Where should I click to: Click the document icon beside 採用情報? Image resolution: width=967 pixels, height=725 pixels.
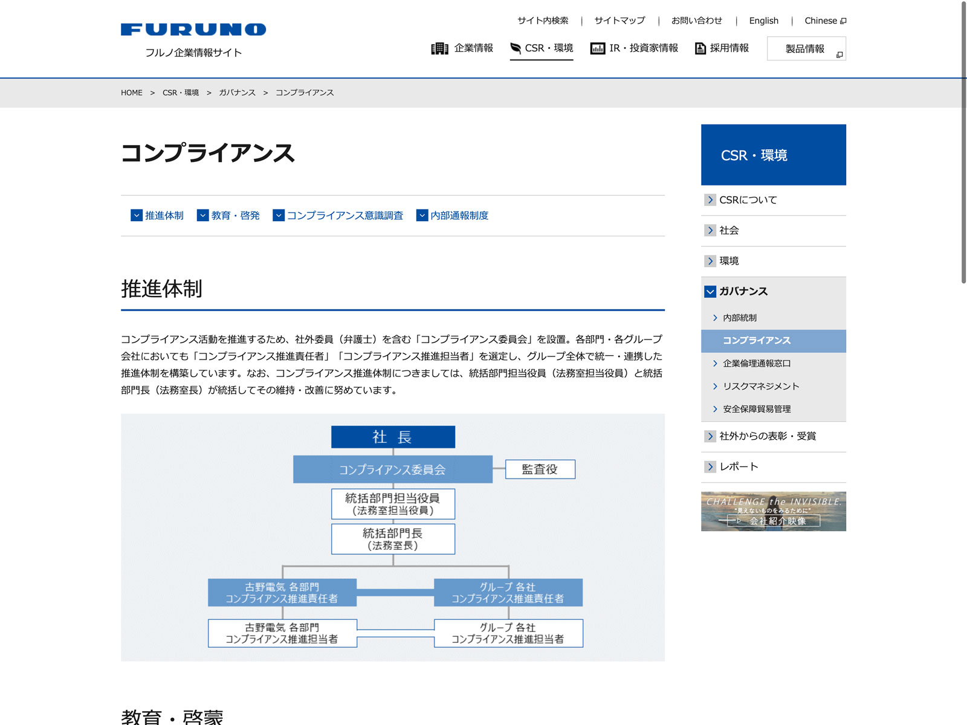[700, 48]
